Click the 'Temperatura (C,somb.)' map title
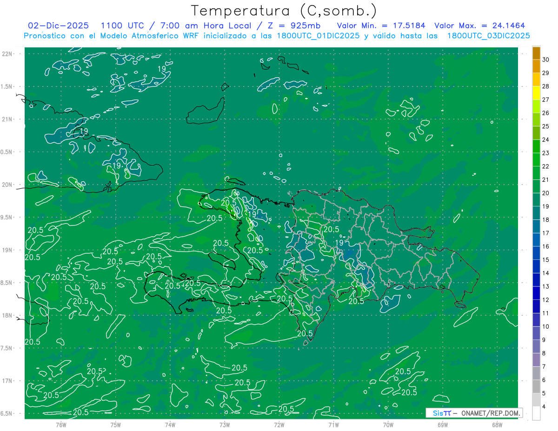Image resolution: width=558 pixels, height=431 pixels. tap(284, 11)
